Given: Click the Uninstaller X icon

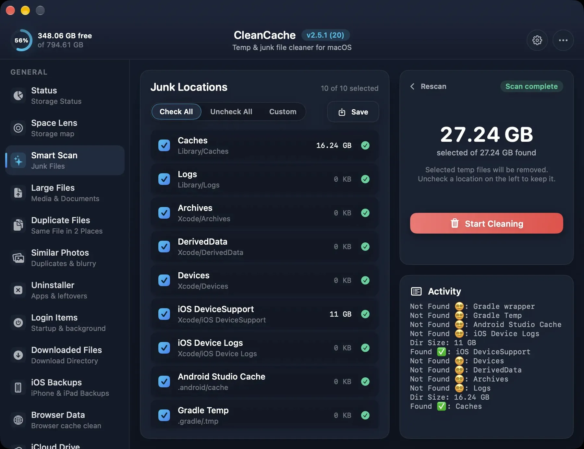Looking at the screenshot, I should click(x=18, y=290).
